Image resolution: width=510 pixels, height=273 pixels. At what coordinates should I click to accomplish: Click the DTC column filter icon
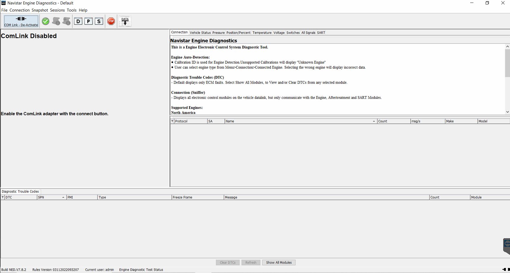click(x=3, y=197)
